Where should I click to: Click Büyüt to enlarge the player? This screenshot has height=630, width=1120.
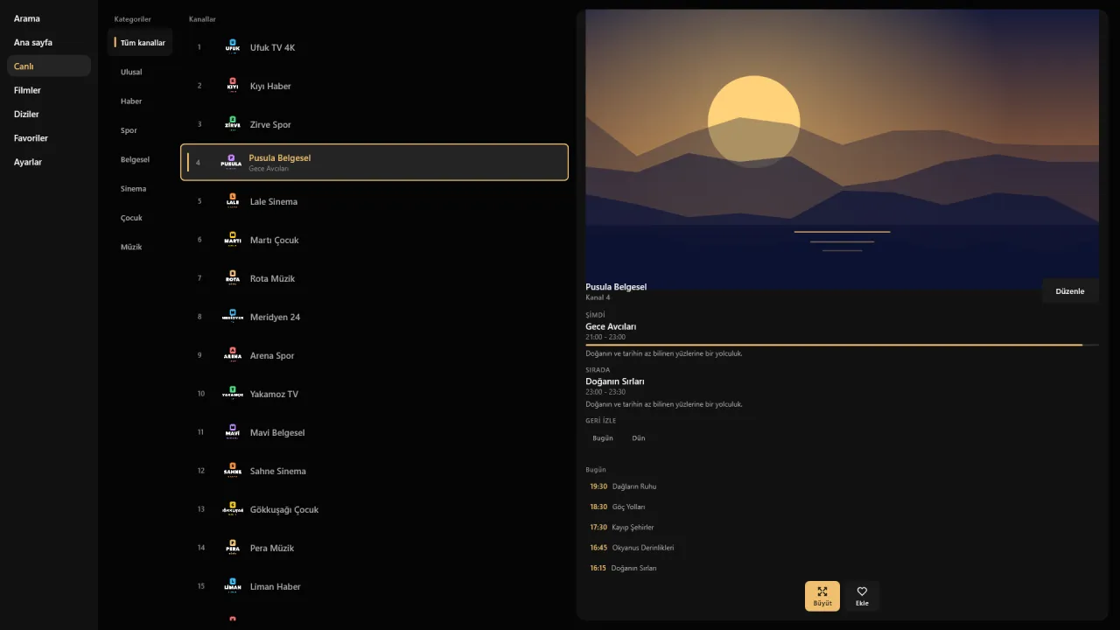822,596
